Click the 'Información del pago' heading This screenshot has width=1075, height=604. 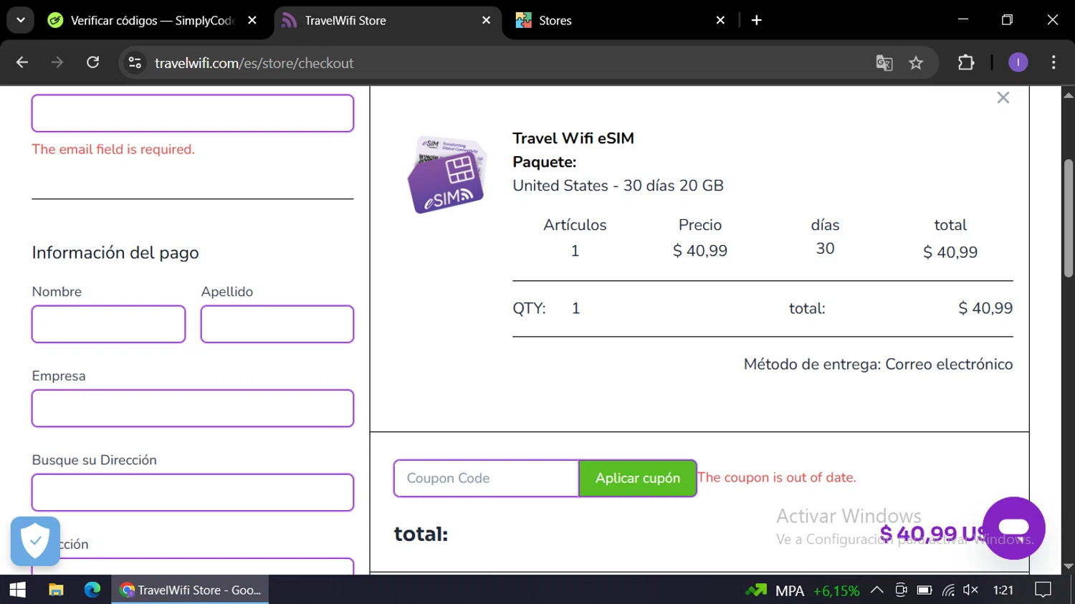[115, 253]
